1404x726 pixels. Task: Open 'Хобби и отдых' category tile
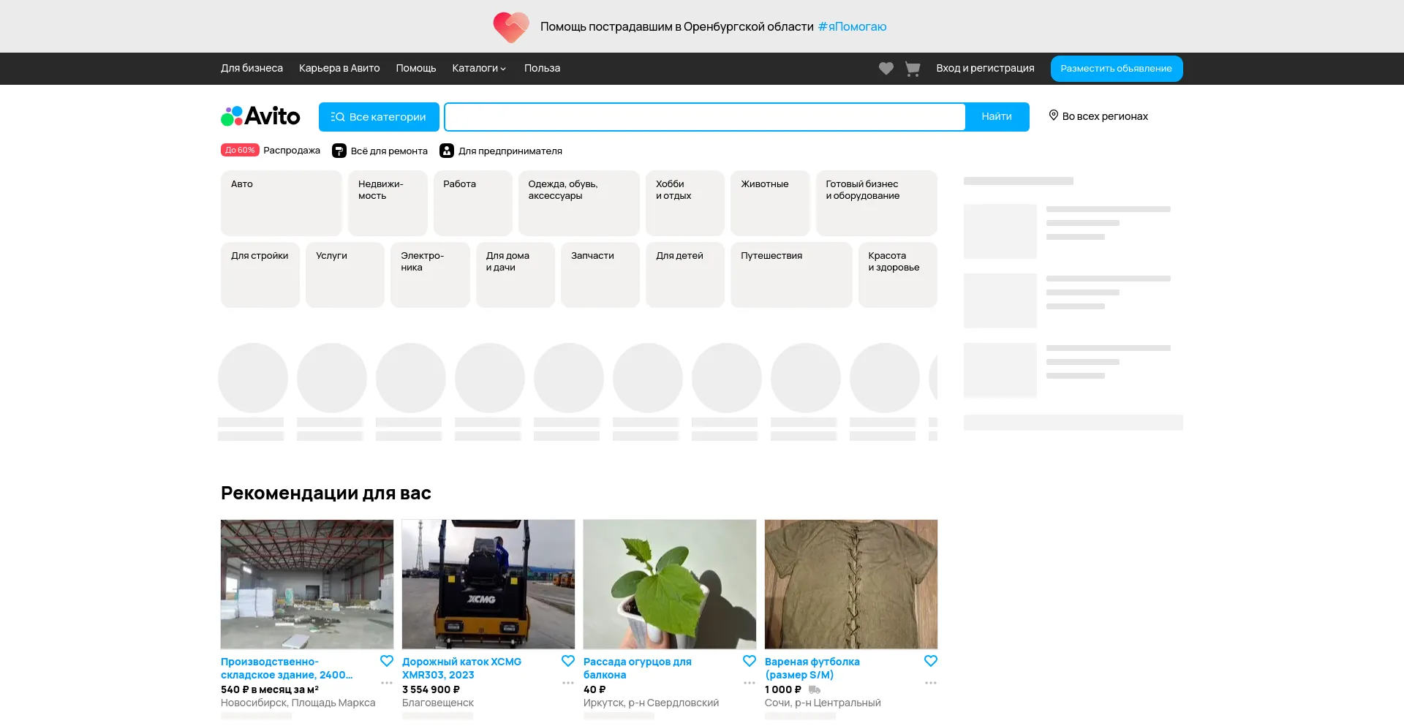pyautogui.click(x=685, y=203)
